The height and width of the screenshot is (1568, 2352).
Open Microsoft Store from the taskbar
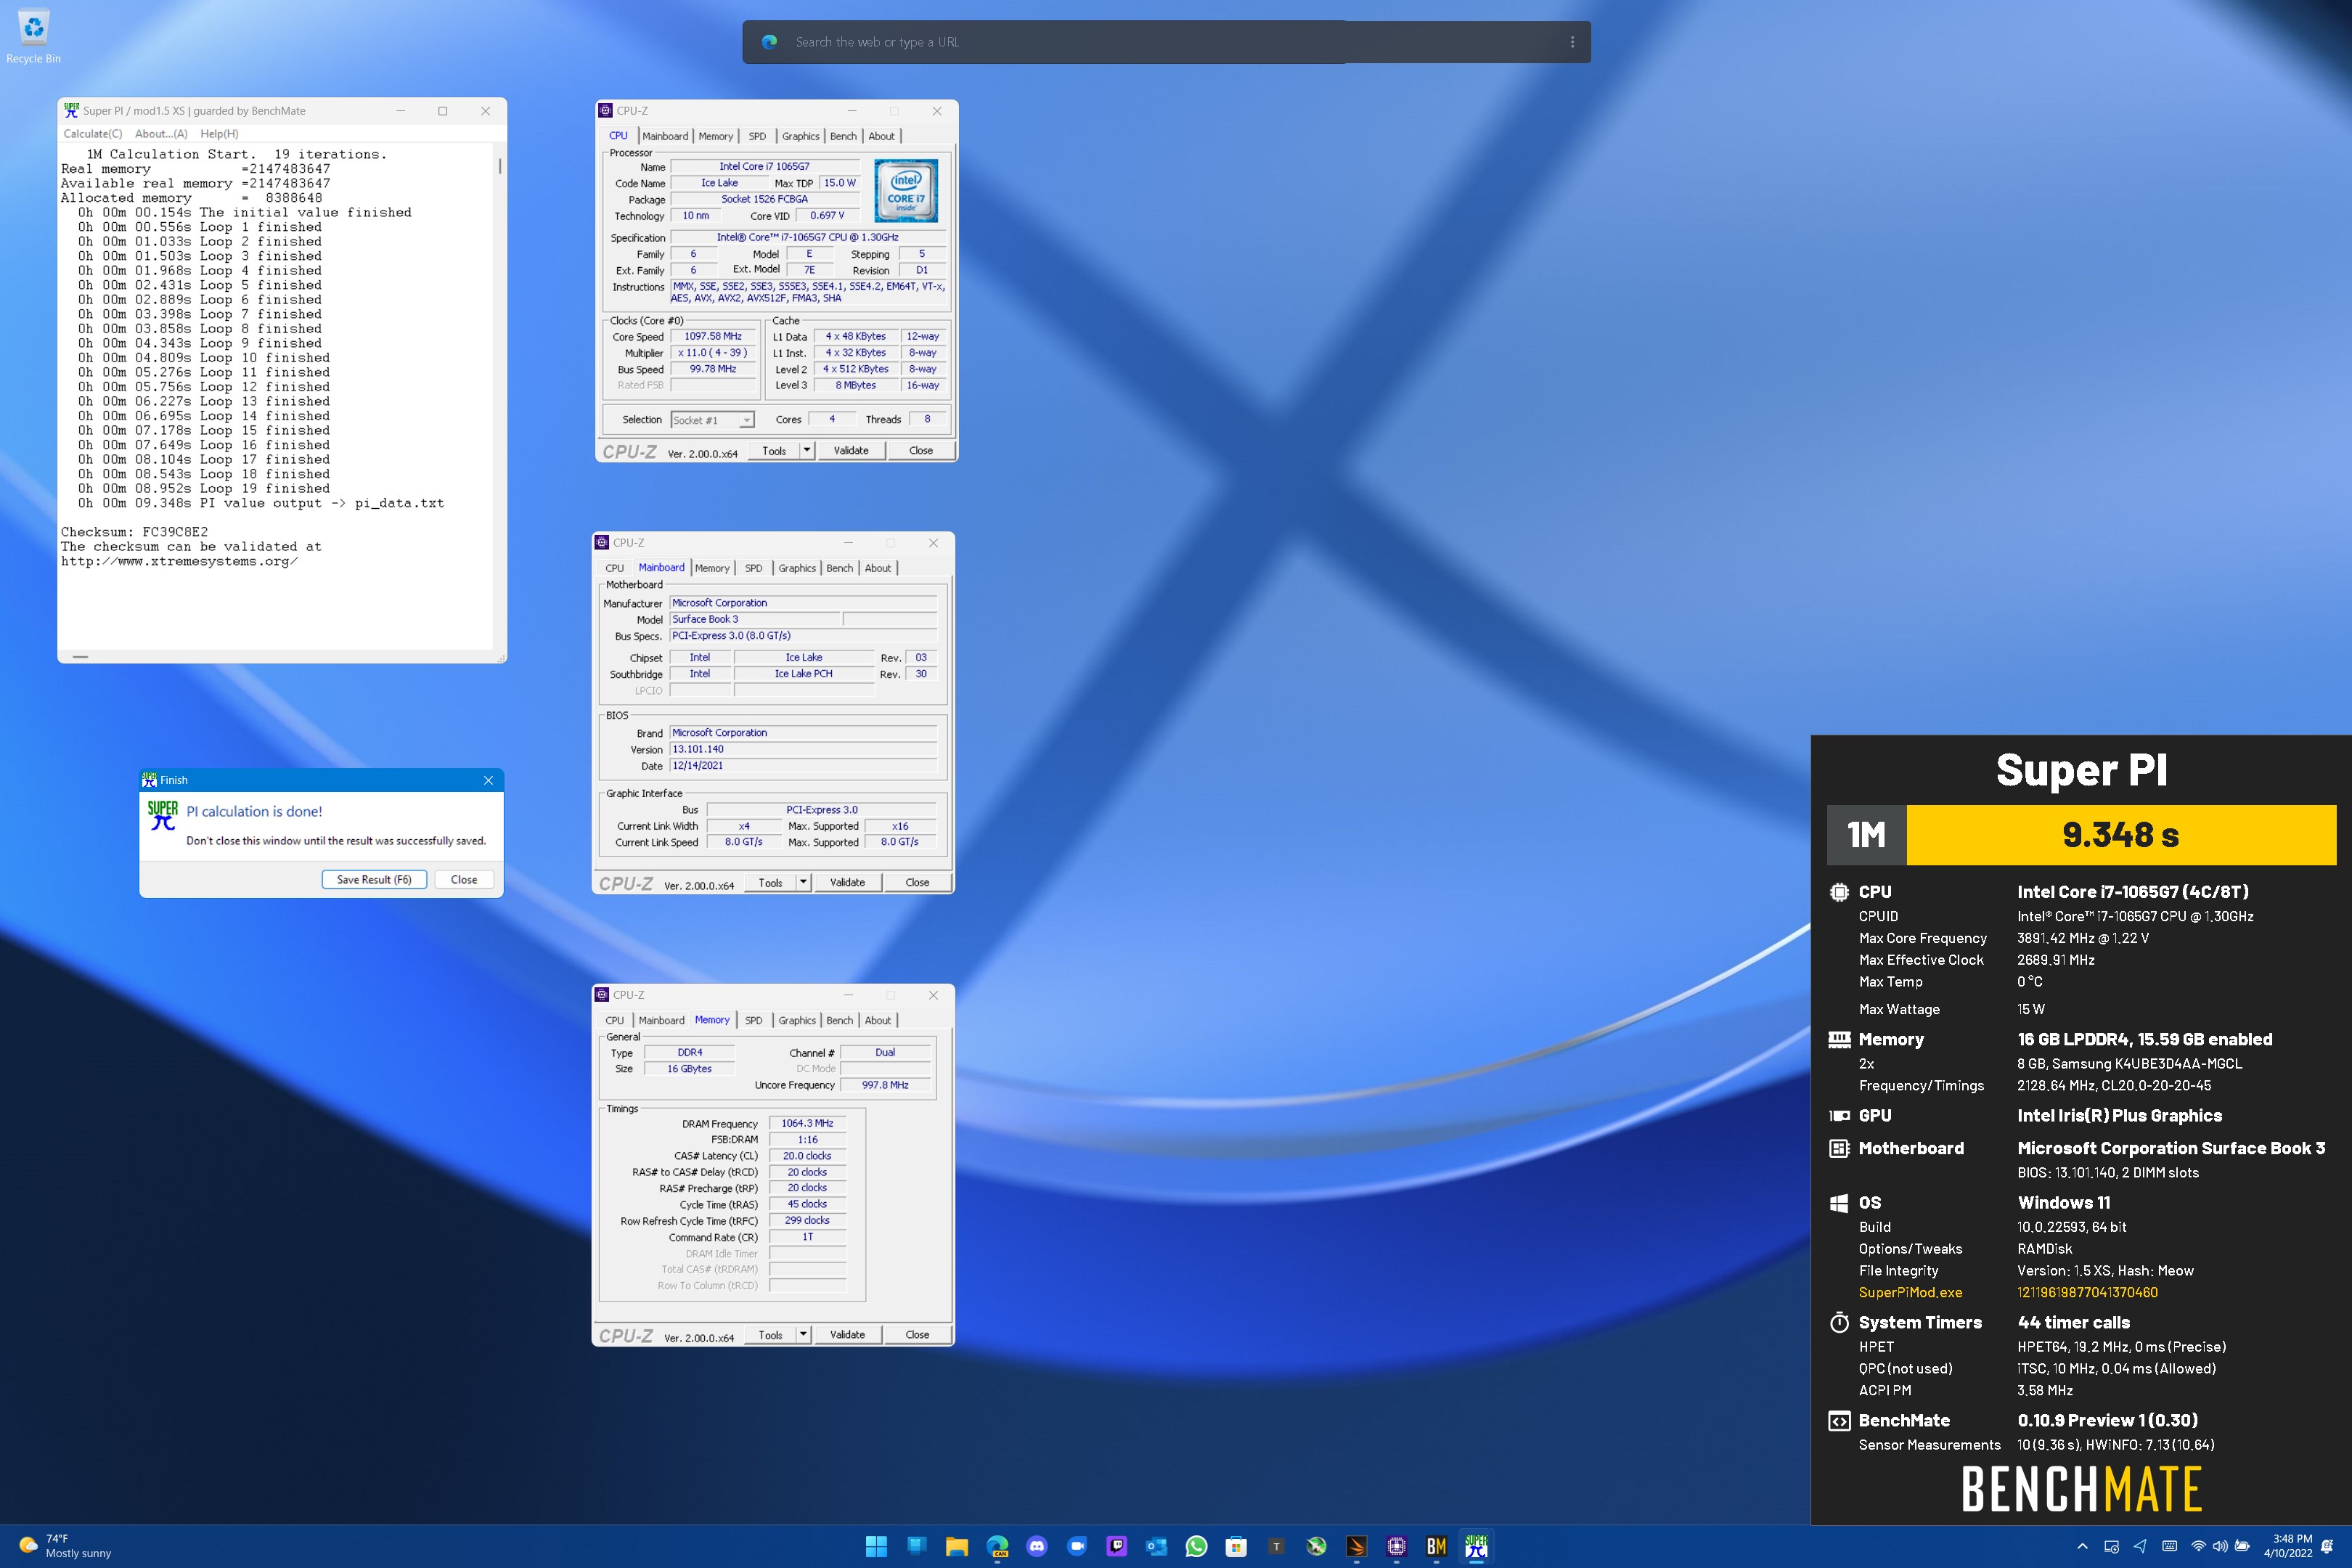[1236, 1546]
